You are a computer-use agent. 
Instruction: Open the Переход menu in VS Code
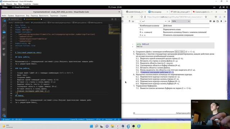(x=34, y=16)
